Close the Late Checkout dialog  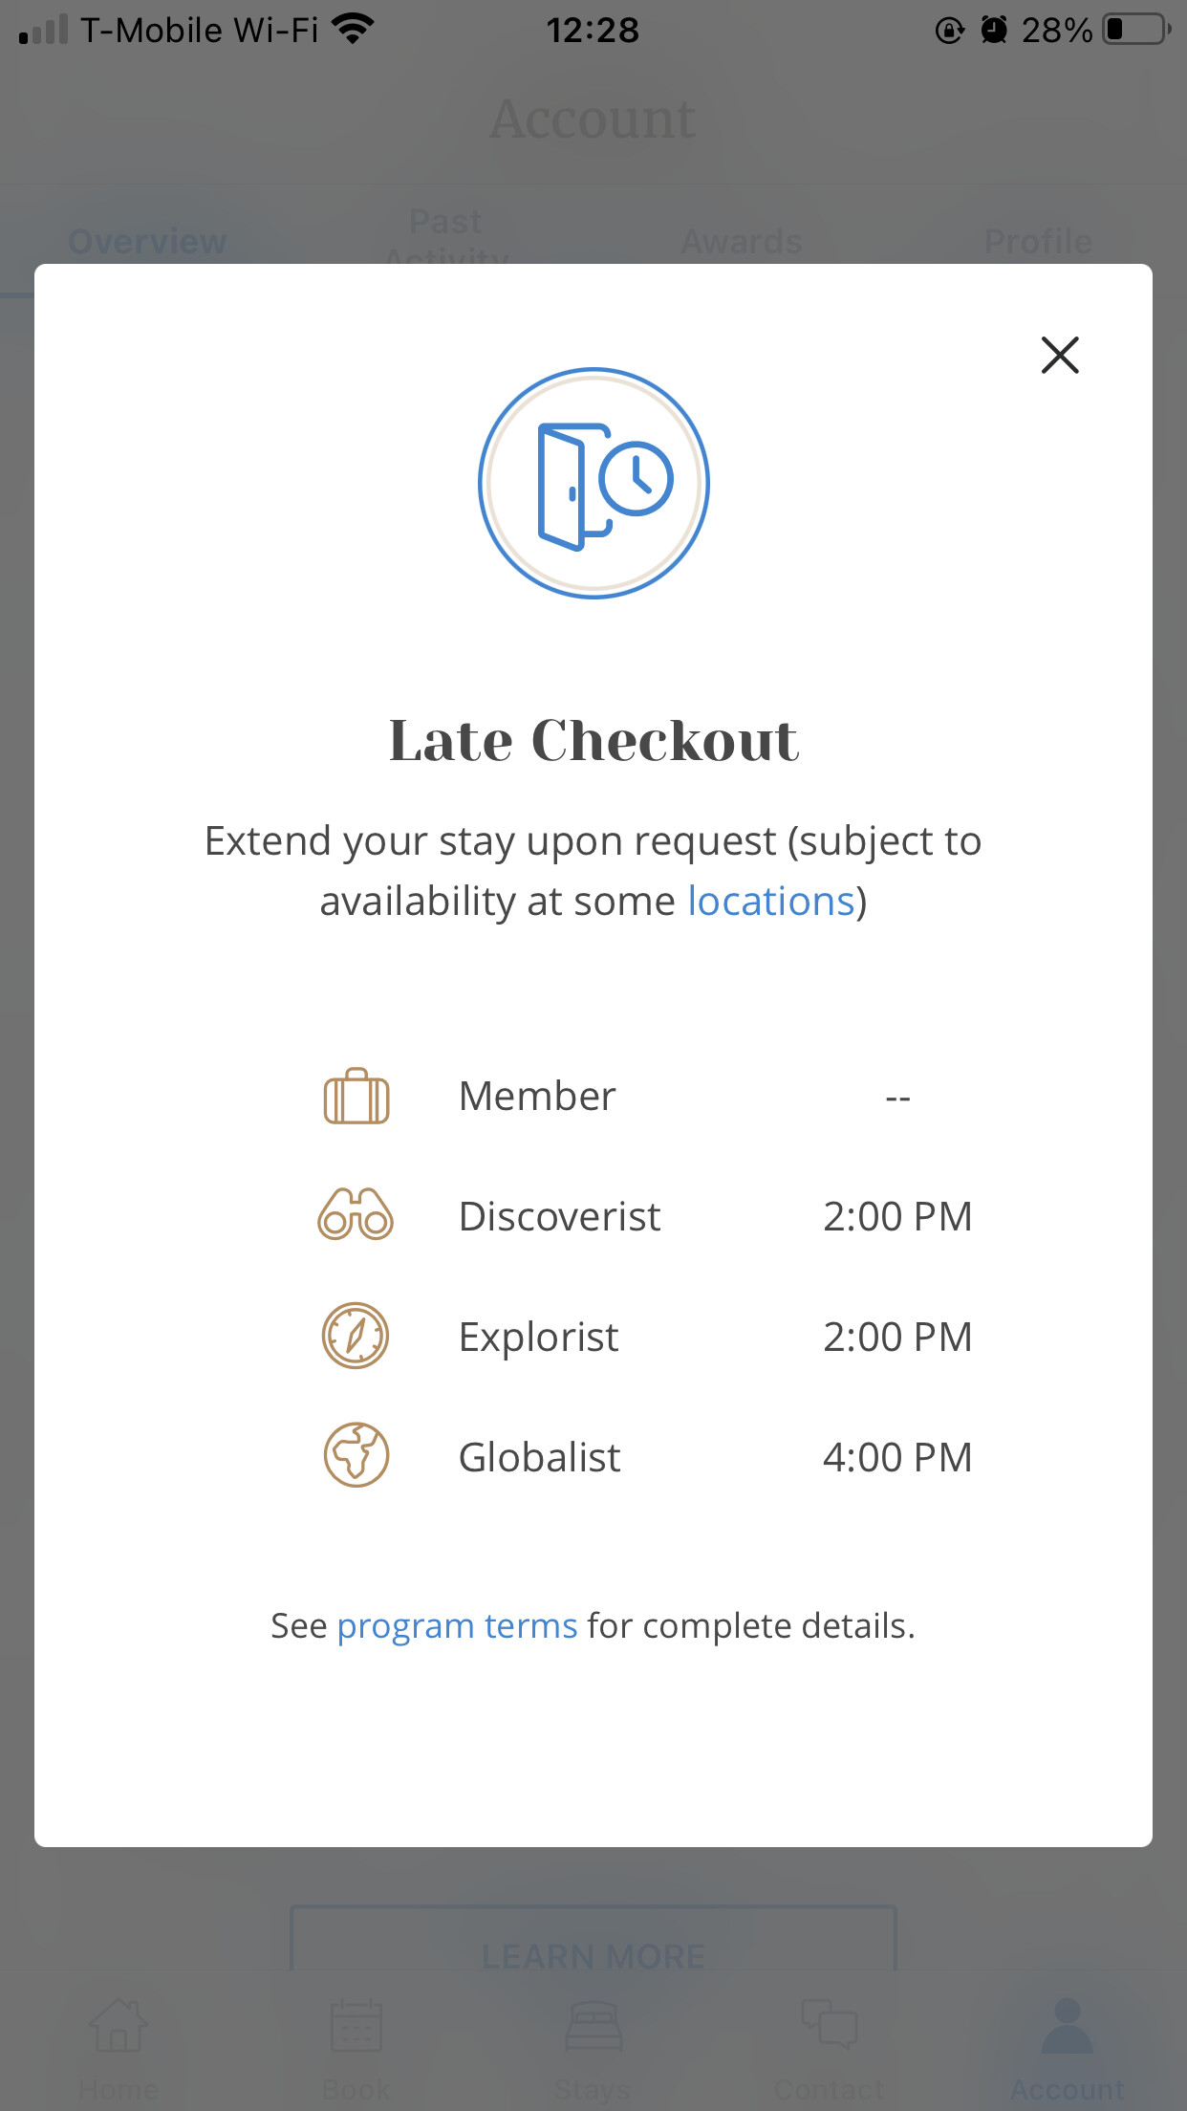tap(1060, 356)
